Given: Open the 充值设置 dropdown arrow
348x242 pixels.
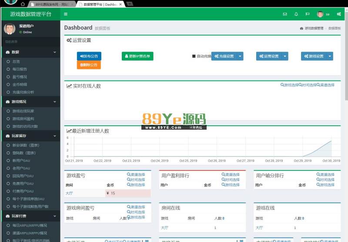Looking at the screenshot, I should click(240, 56).
